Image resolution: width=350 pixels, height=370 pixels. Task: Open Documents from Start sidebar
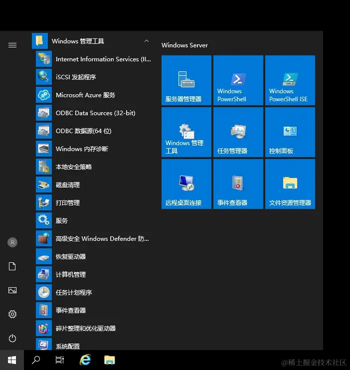[x=12, y=266]
